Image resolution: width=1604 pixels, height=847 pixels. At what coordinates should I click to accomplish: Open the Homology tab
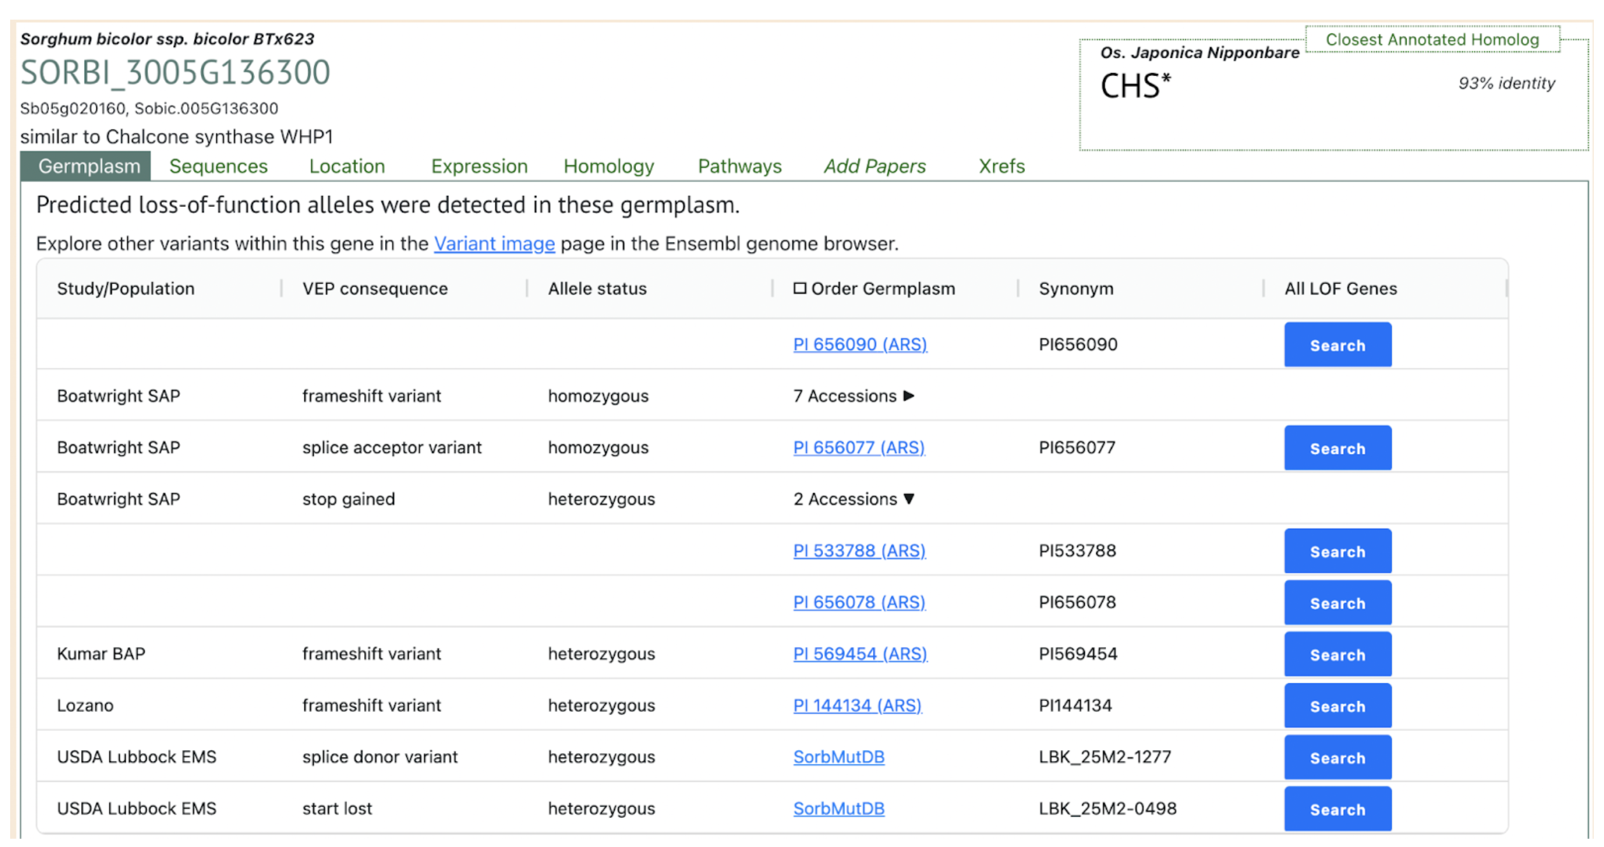click(608, 166)
